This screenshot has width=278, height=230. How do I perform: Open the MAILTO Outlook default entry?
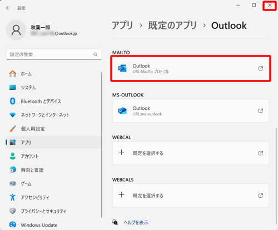191,68
